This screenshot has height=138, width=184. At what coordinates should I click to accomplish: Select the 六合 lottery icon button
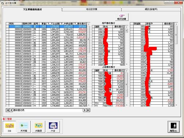tap(53, 127)
